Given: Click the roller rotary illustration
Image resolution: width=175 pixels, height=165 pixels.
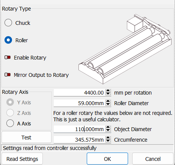Looking at the screenshot, I should pyautogui.click(x=125, y=49).
